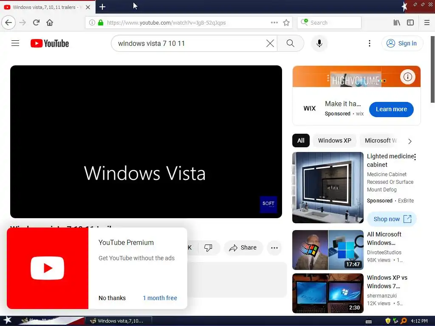The image size is (435, 326).
Task: Click the SOFT channel watermark
Action: tap(268, 204)
